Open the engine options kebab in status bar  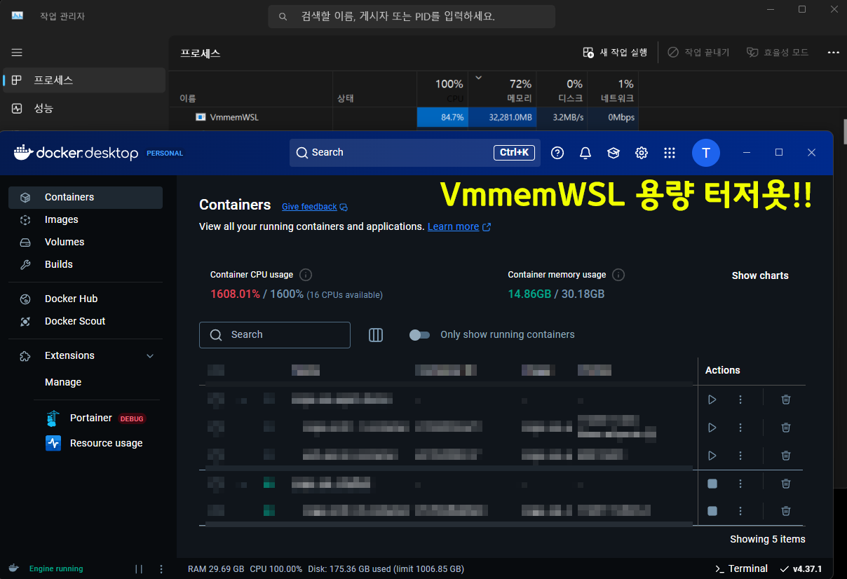click(x=161, y=569)
